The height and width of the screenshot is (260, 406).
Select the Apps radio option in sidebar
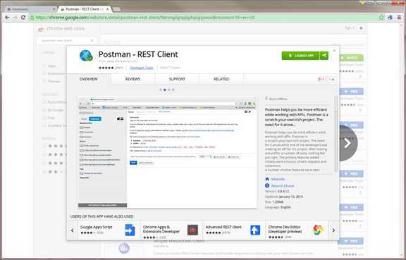point(44,66)
